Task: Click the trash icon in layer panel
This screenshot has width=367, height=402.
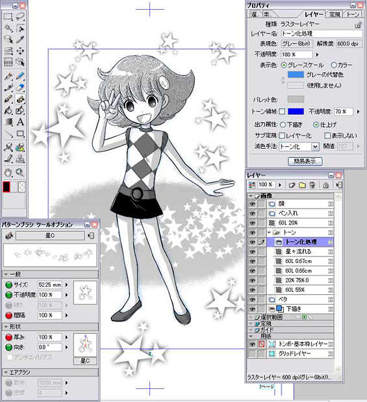Action: click(x=312, y=185)
